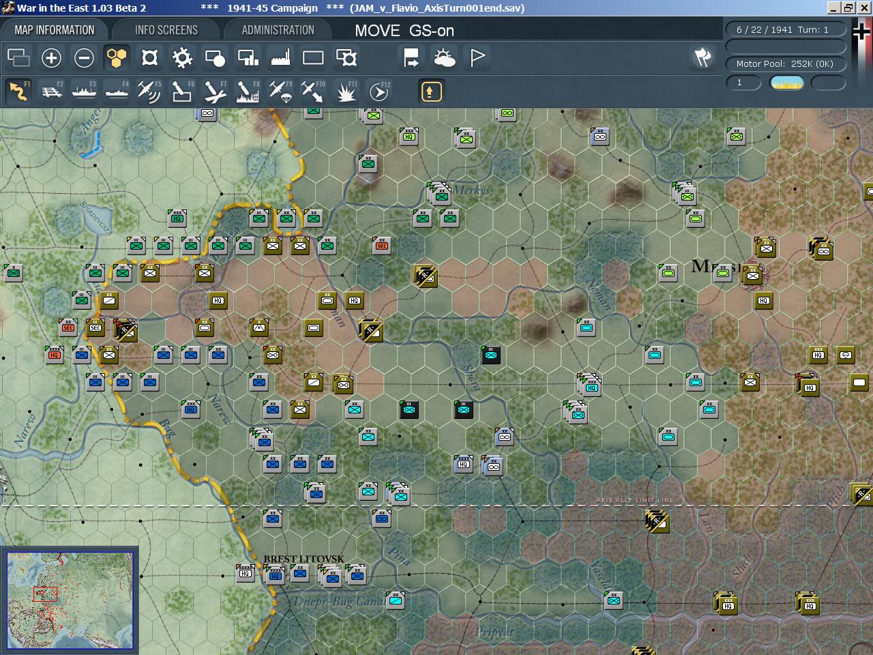Click the pennant flag outline icon
873x655 pixels.
pos(477,58)
